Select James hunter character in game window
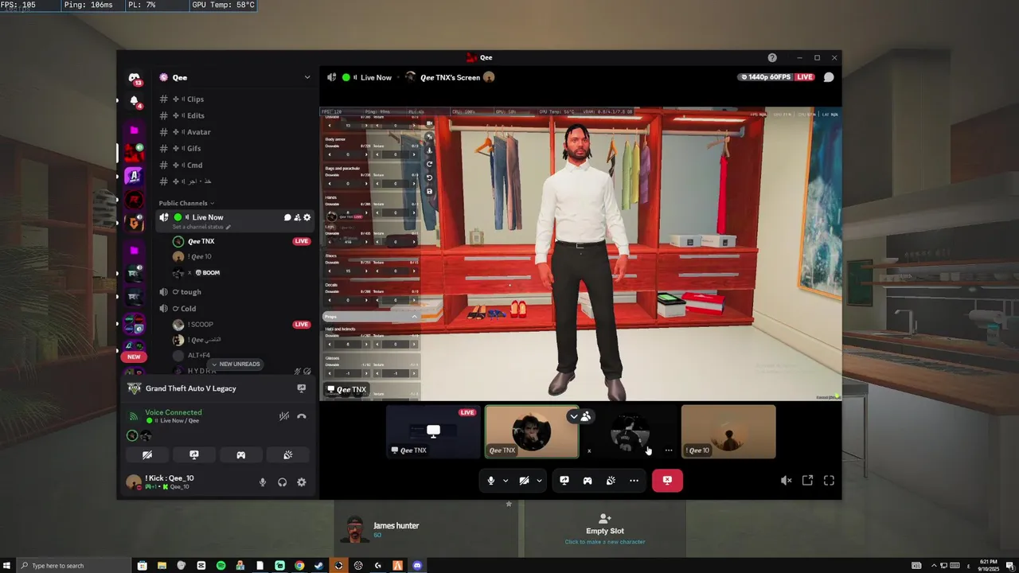This screenshot has height=573, width=1019. (428, 528)
